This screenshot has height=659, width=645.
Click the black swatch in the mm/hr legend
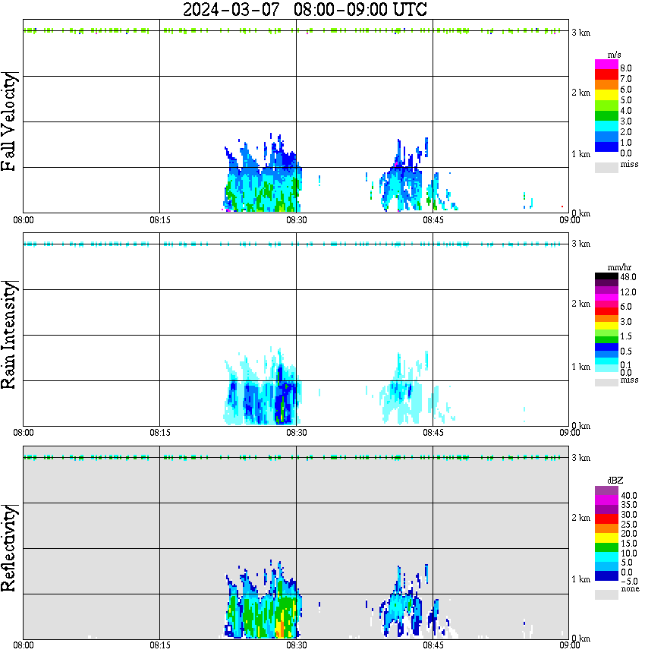coord(606,276)
